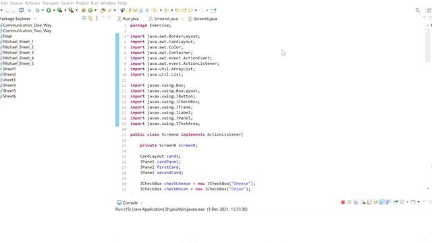Screen dimensions: 432x243
Task: Click the Open Console monitor icon in toolbar
Action: point(21,10)
